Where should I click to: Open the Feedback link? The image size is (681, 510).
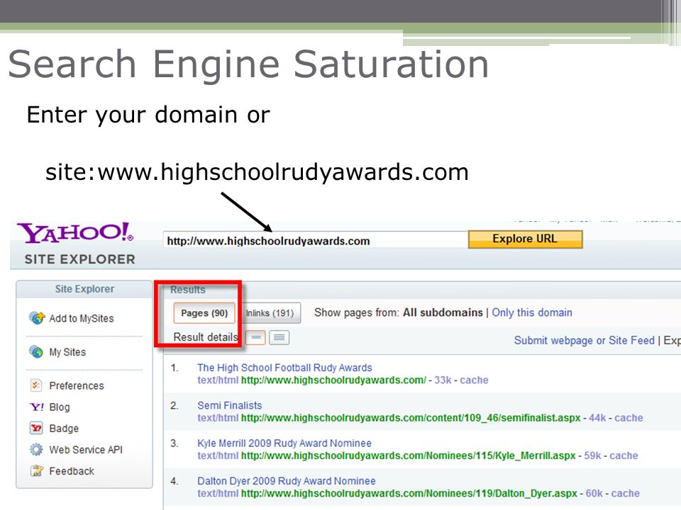[71, 471]
